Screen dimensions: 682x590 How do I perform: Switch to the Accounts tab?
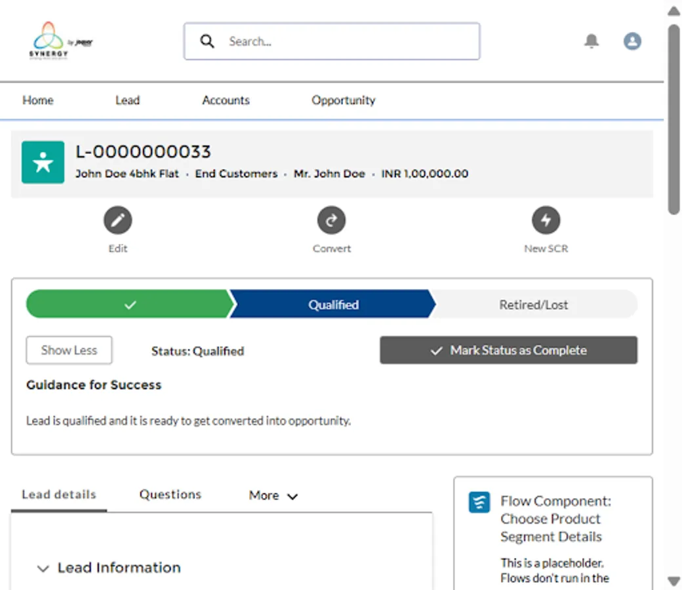tap(226, 100)
